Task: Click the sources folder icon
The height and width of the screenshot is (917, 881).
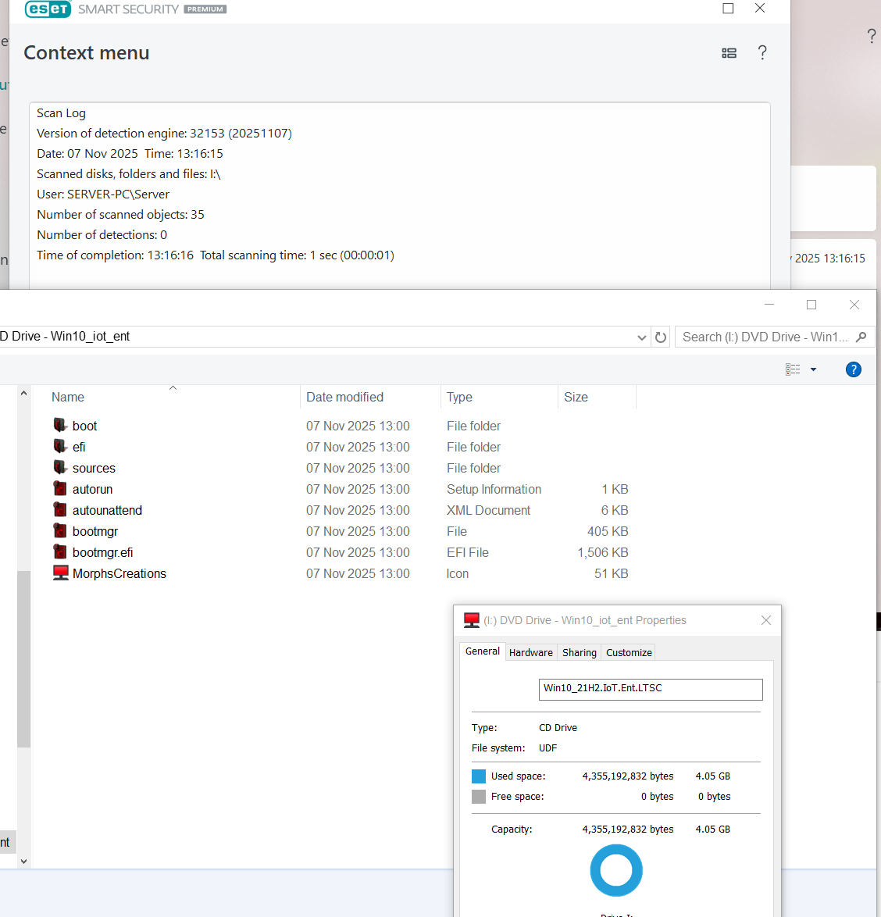Action: click(59, 467)
